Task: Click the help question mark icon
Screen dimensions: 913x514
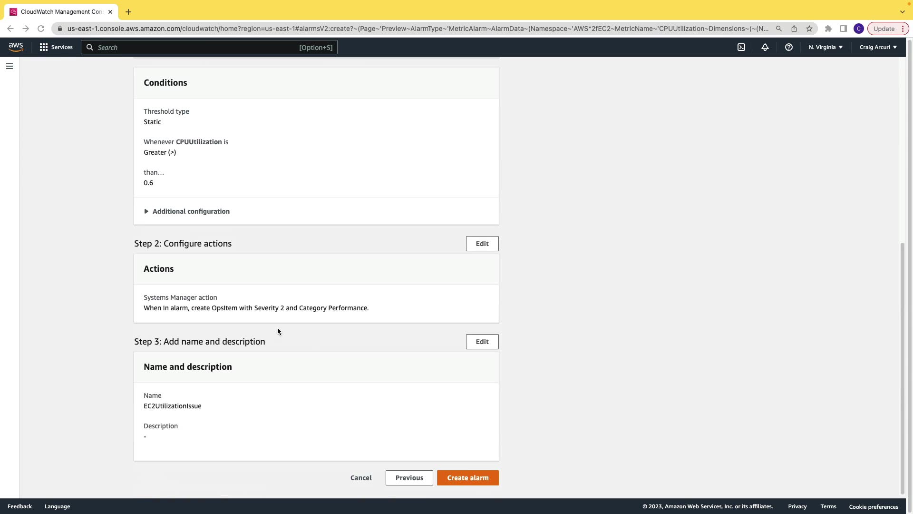Action: [789, 47]
